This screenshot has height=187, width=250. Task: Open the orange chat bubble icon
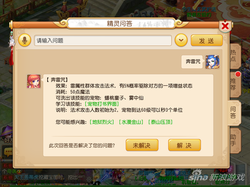point(8,152)
